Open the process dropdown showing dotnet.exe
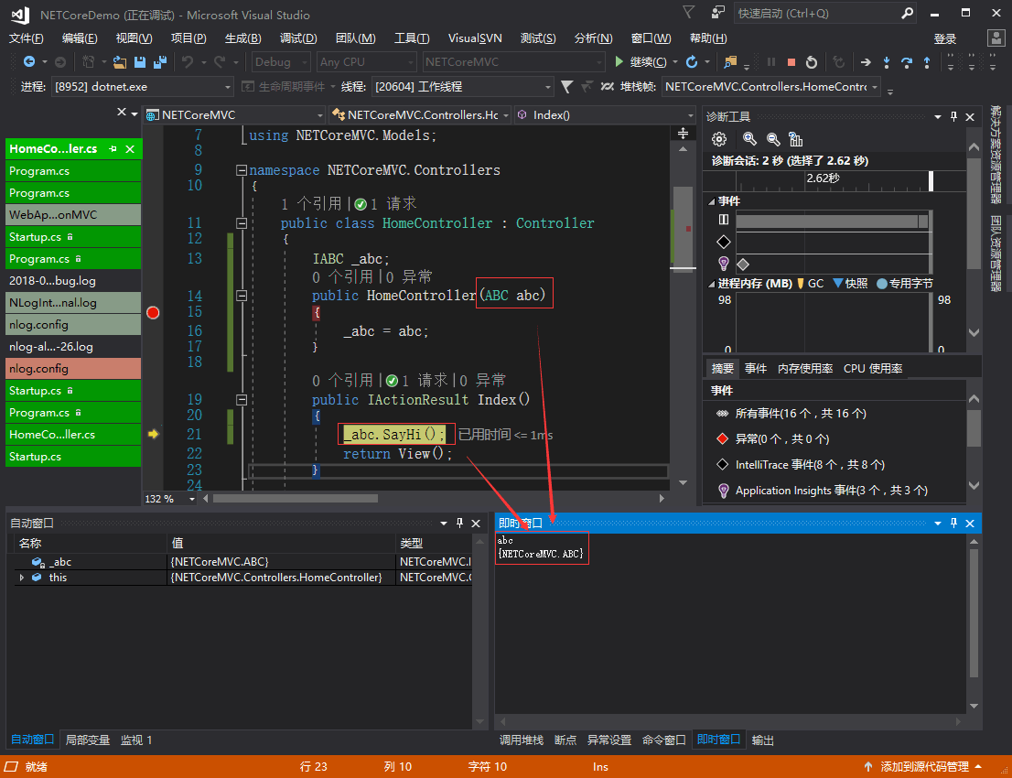1012x778 pixels. click(142, 87)
